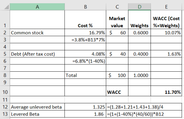Image resolution: width=184 pixels, height=119 pixels.
Task: Click the formula text =6.8%*(1-40%)
Action: click(89, 61)
